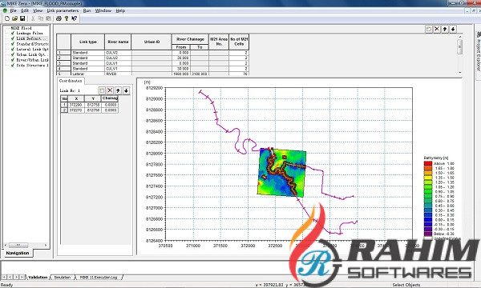
Task: Create a new document with the New icon
Action: tap(7, 18)
